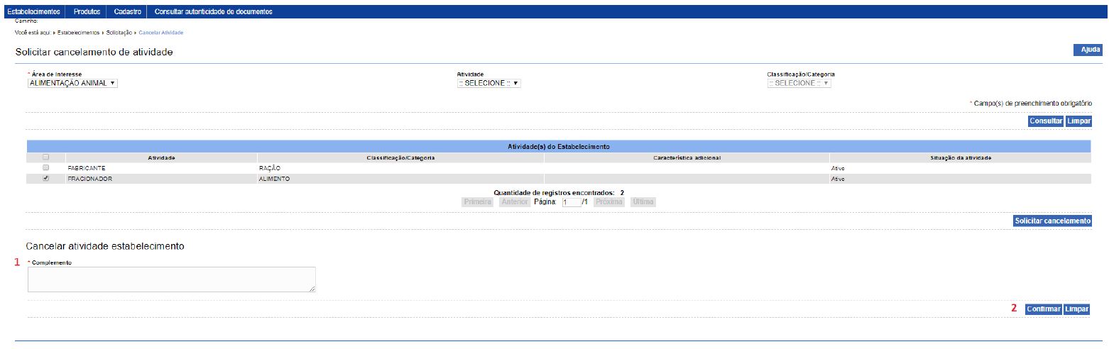
Task: Open the Atividade dropdown
Action: click(489, 83)
